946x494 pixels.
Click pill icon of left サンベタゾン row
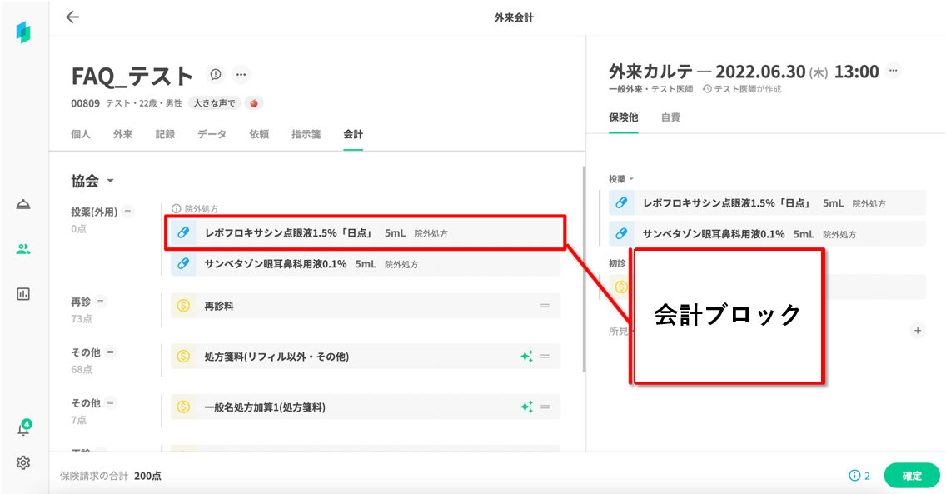pyautogui.click(x=183, y=263)
